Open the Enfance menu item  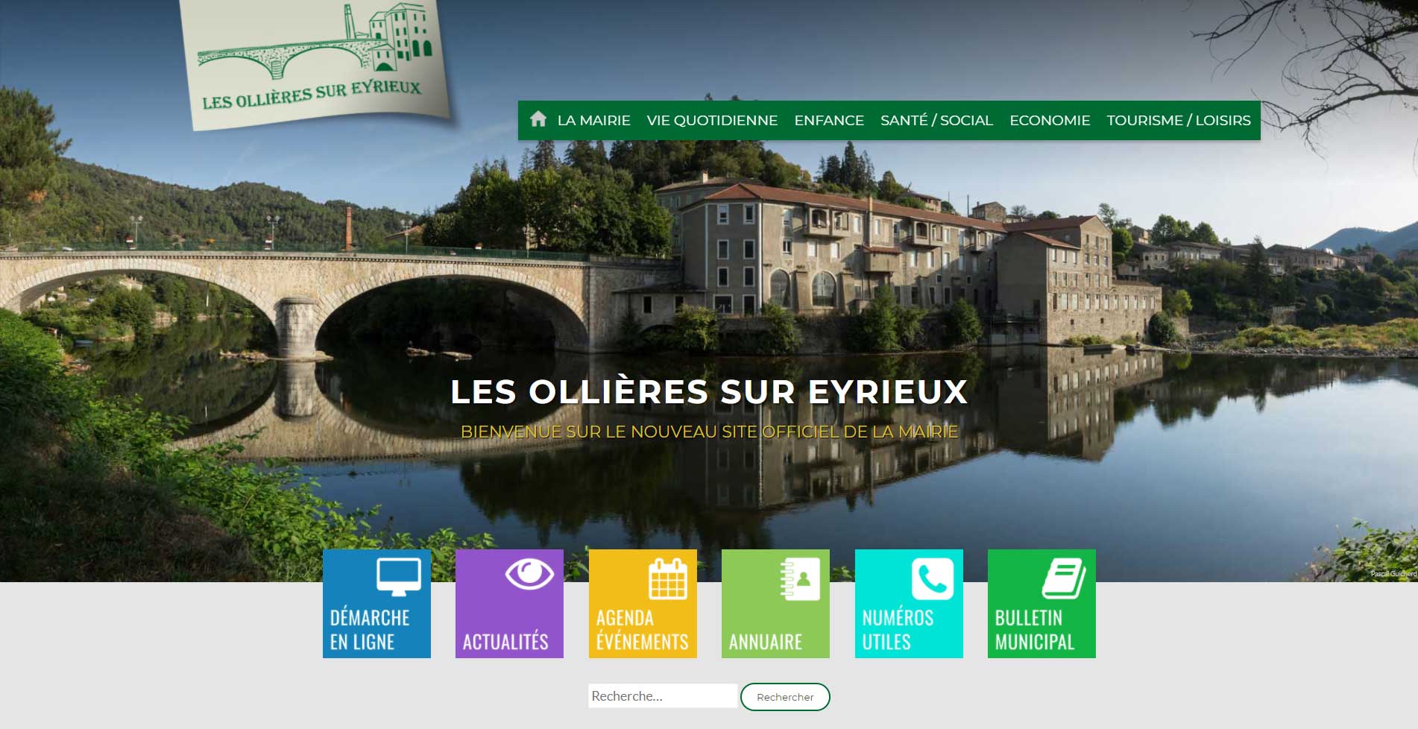[828, 120]
